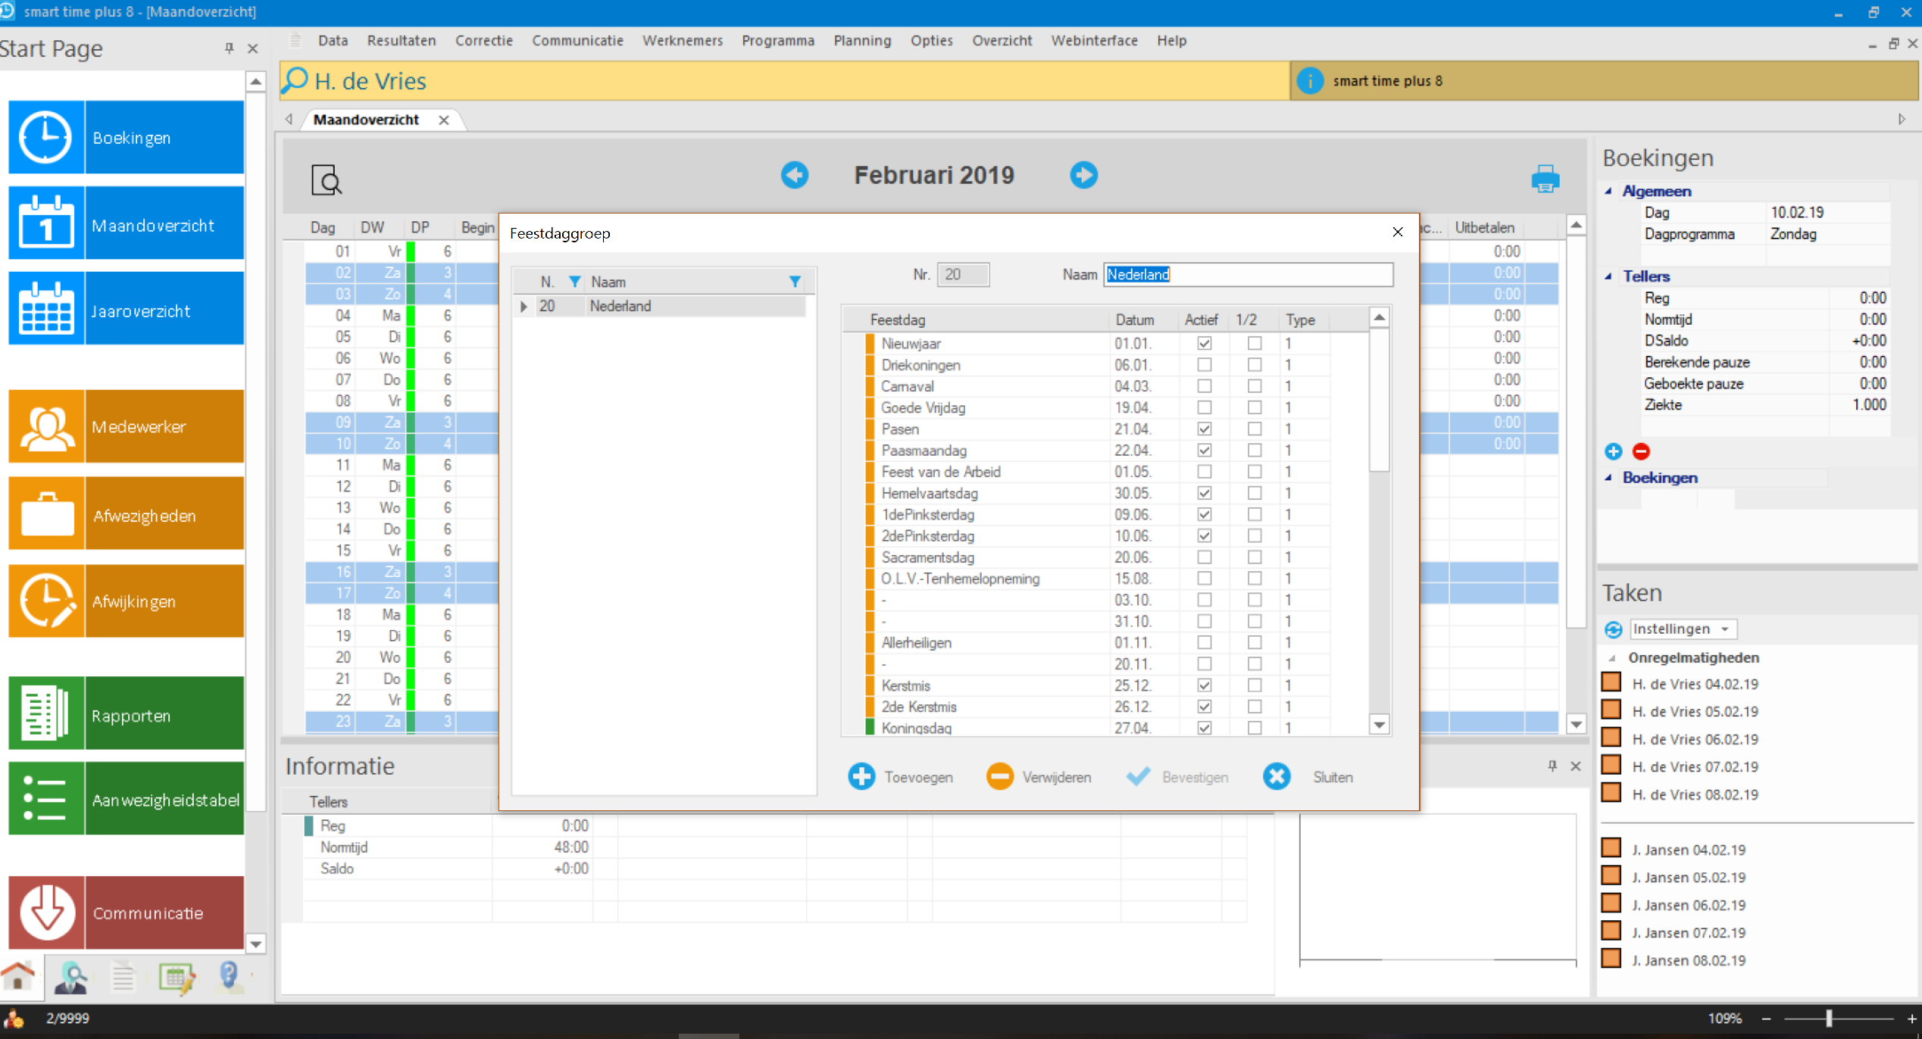The width and height of the screenshot is (1922, 1039).
Task: Open the Planning menu
Action: pos(862,41)
